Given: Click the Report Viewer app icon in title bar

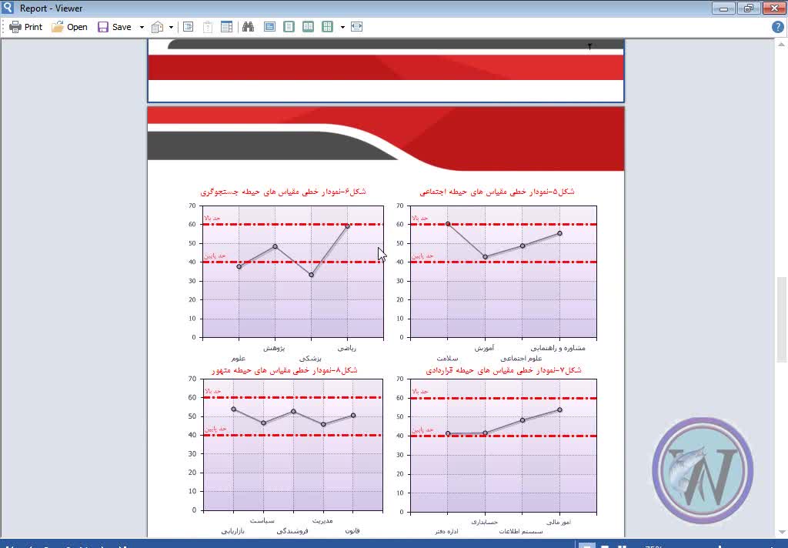Looking at the screenshot, I should pyautogui.click(x=8, y=8).
